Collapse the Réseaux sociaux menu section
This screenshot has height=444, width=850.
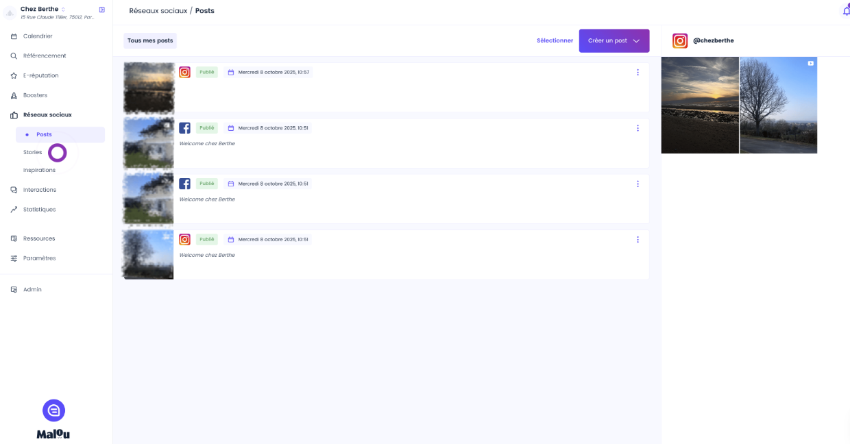tap(47, 115)
